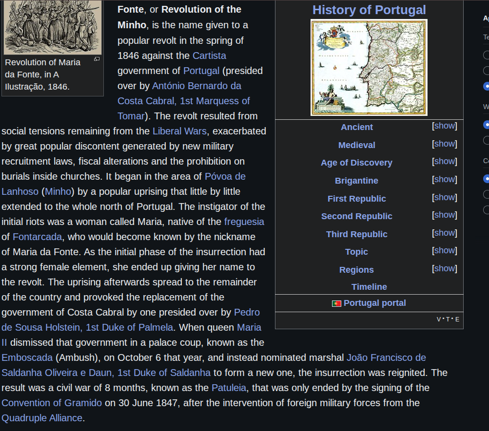The width and height of the screenshot is (489, 431).
Task: Click the T link in the navbox footer
Action: pos(448,319)
